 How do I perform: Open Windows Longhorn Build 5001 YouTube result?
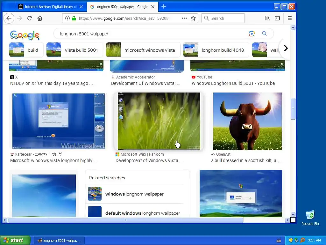click(x=233, y=83)
